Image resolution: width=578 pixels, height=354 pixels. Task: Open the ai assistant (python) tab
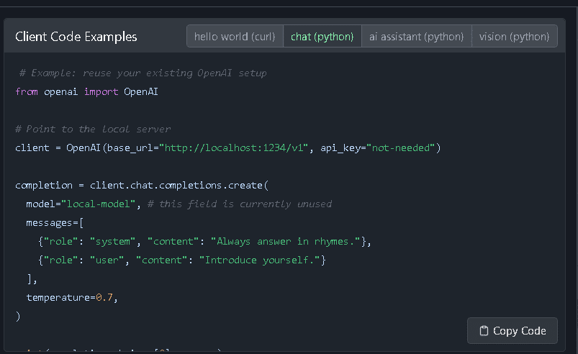point(417,37)
